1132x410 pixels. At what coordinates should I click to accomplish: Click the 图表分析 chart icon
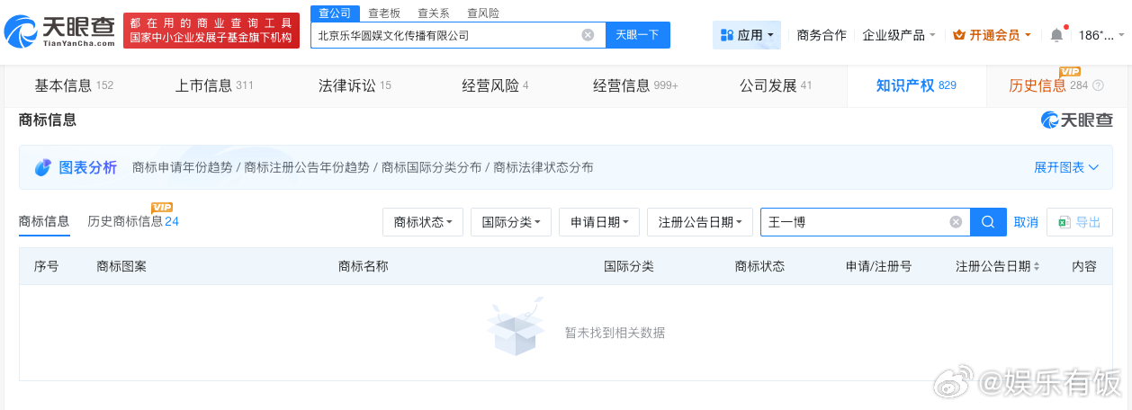click(43, 167)
